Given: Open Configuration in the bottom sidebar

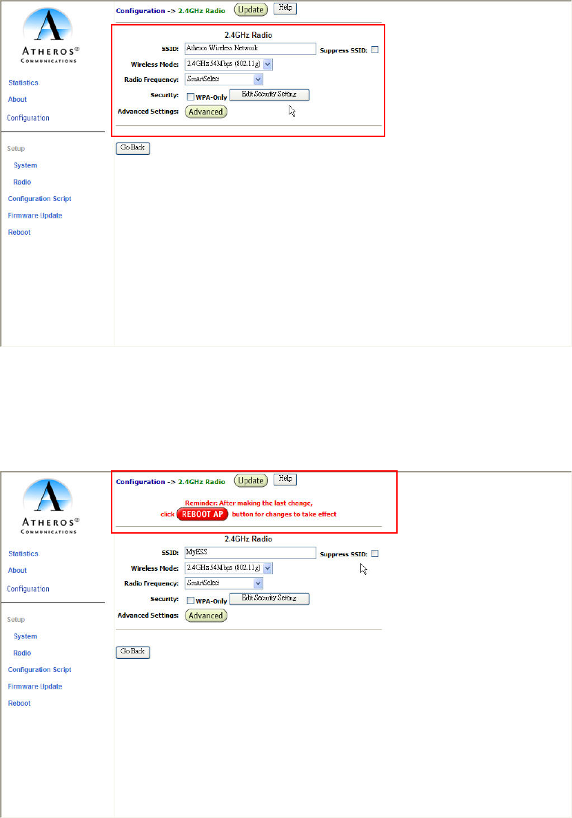Looking at the screenshot, I should point(28,589).
